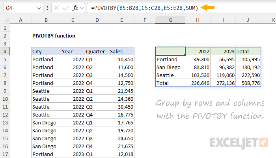Click sales value 11,600

(x=121, y=68)
